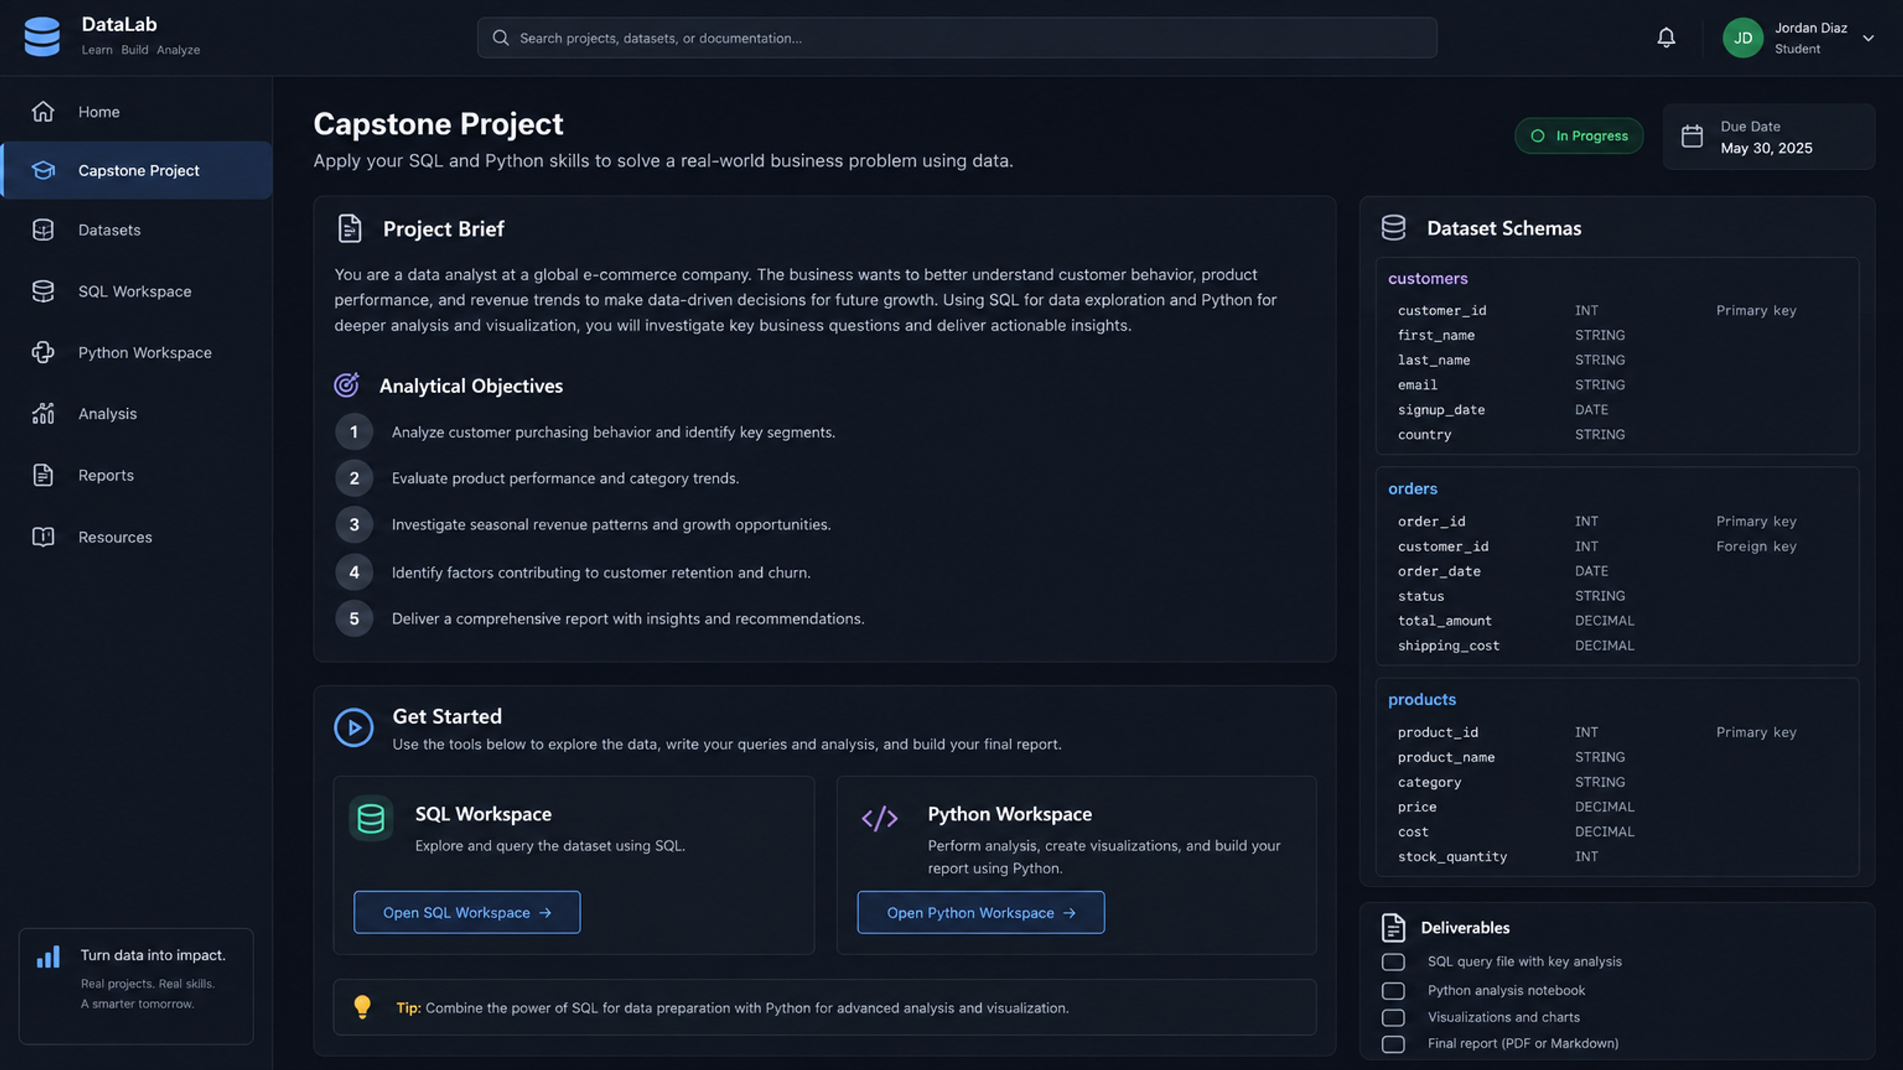This screenshot has width=1903, height=1070.
Task: Click the bar chart icon in promo card
Action: (x=48, y=957)
